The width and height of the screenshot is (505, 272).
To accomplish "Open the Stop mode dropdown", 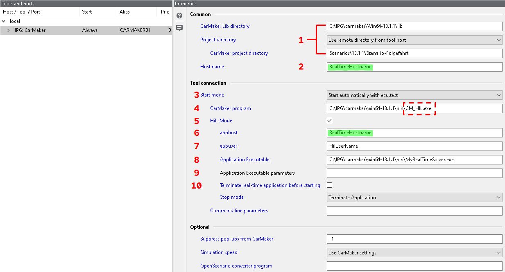I will [414, 198].
